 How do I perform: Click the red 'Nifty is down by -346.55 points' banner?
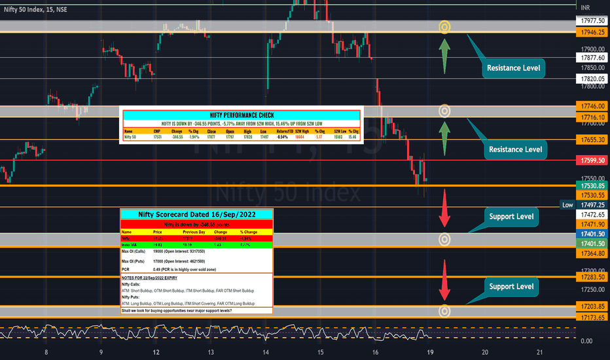pos(197,225)
